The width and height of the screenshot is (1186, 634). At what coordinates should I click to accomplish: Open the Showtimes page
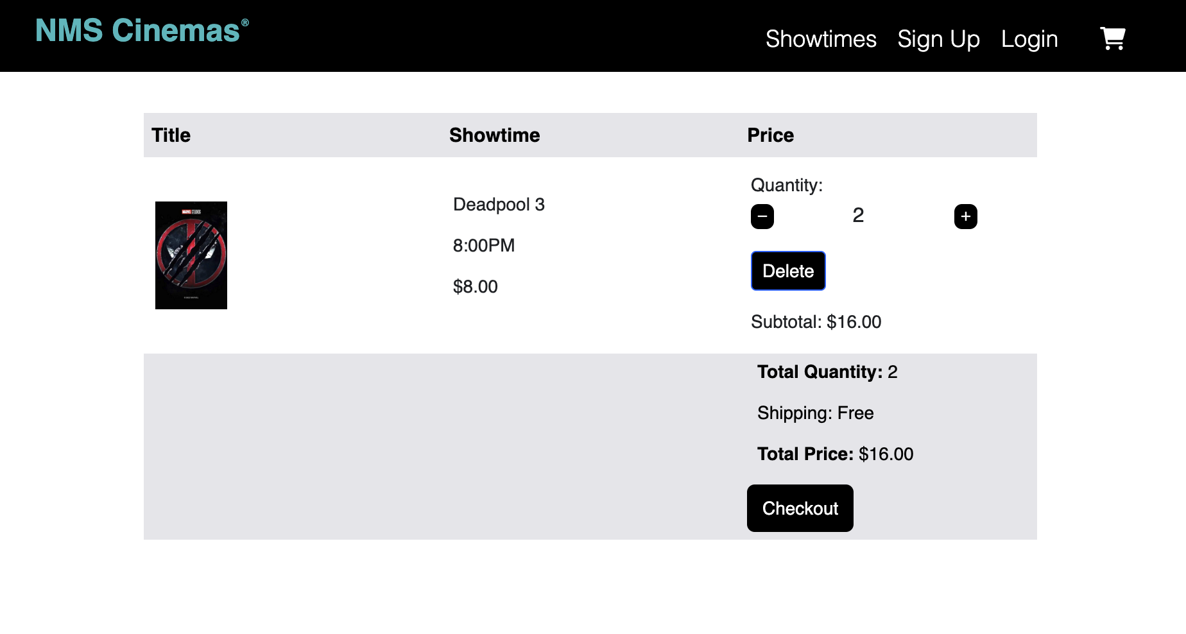pos(821,39)
